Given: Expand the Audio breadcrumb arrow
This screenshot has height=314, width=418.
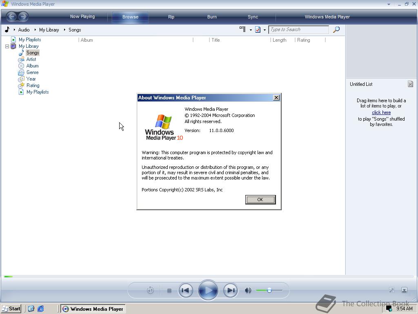Looking at the screenshot, I should (x=14, y=29).
